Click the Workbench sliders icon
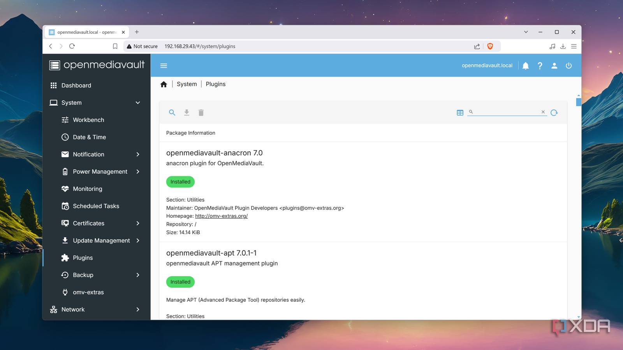 (65, 120)
